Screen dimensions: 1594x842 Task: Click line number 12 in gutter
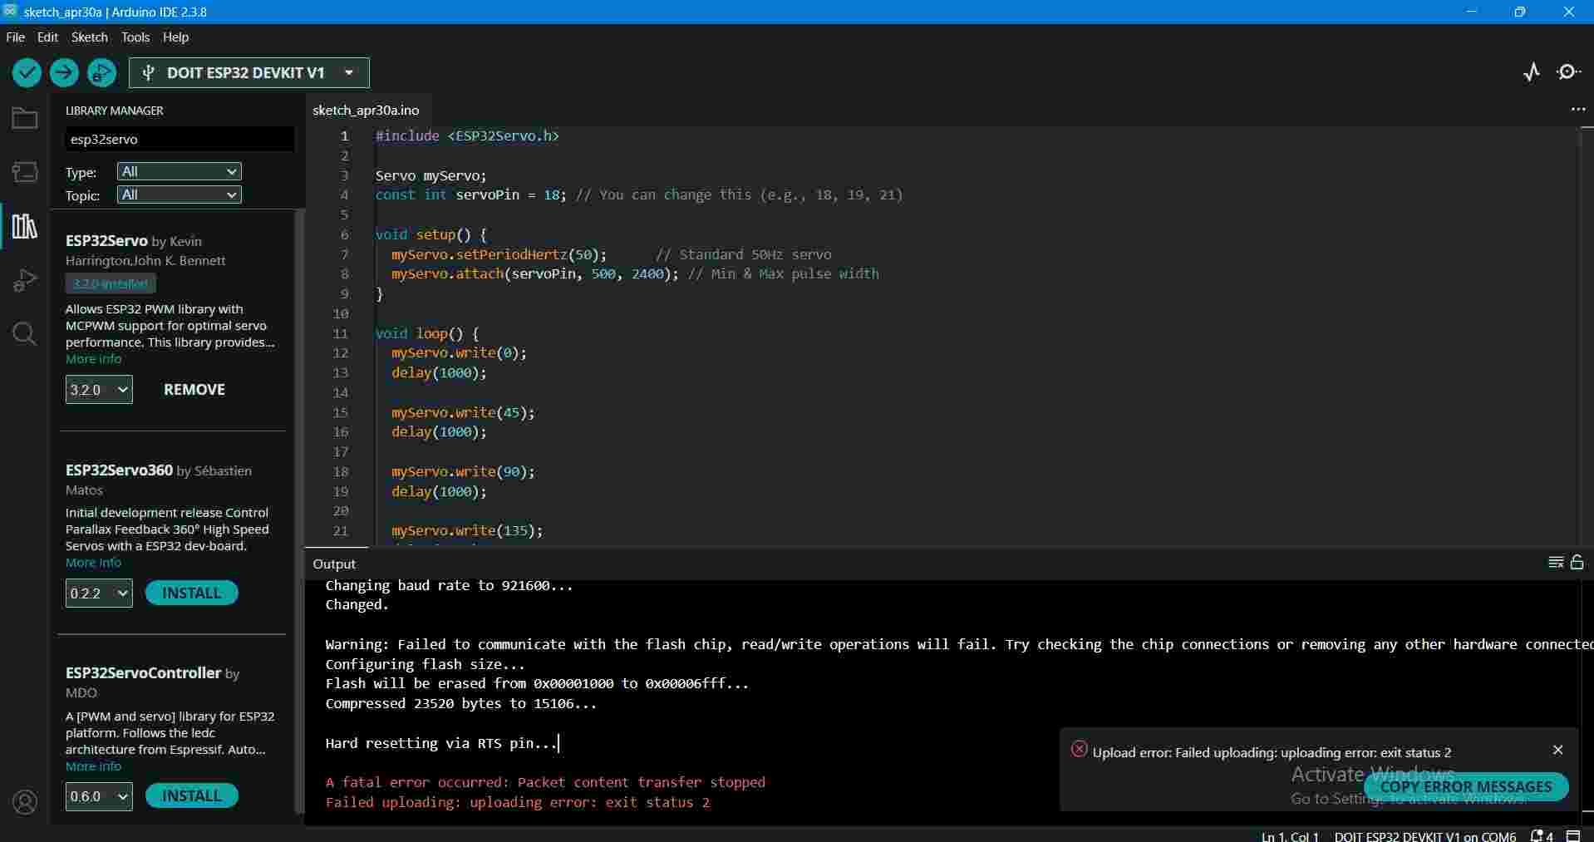(341, 352)
